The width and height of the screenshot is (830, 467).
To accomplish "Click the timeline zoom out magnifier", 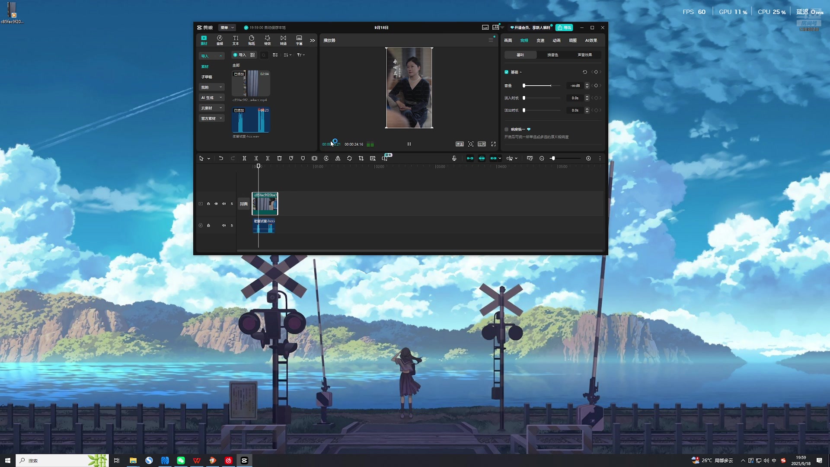I will point(542,158).
